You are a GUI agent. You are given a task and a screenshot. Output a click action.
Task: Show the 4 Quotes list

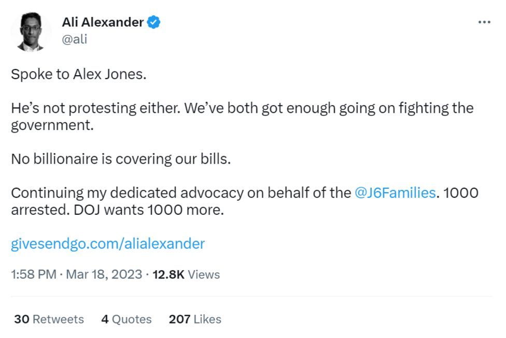pos(126,319)
